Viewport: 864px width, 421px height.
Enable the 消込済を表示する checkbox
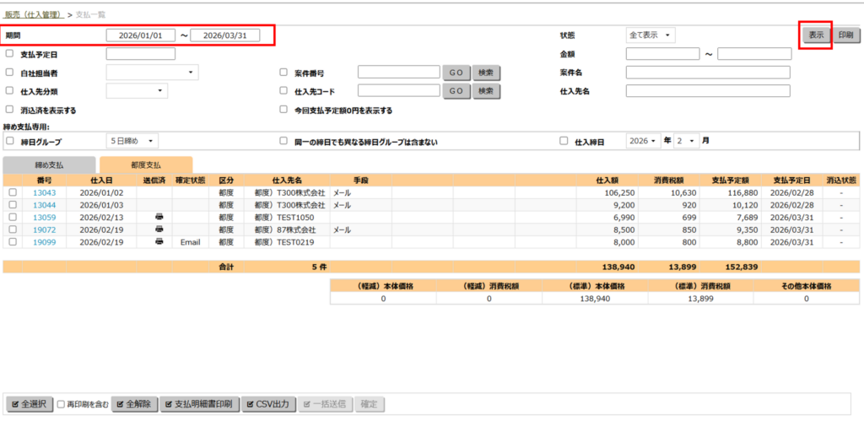pyautogui.click(x=9, y=110)
